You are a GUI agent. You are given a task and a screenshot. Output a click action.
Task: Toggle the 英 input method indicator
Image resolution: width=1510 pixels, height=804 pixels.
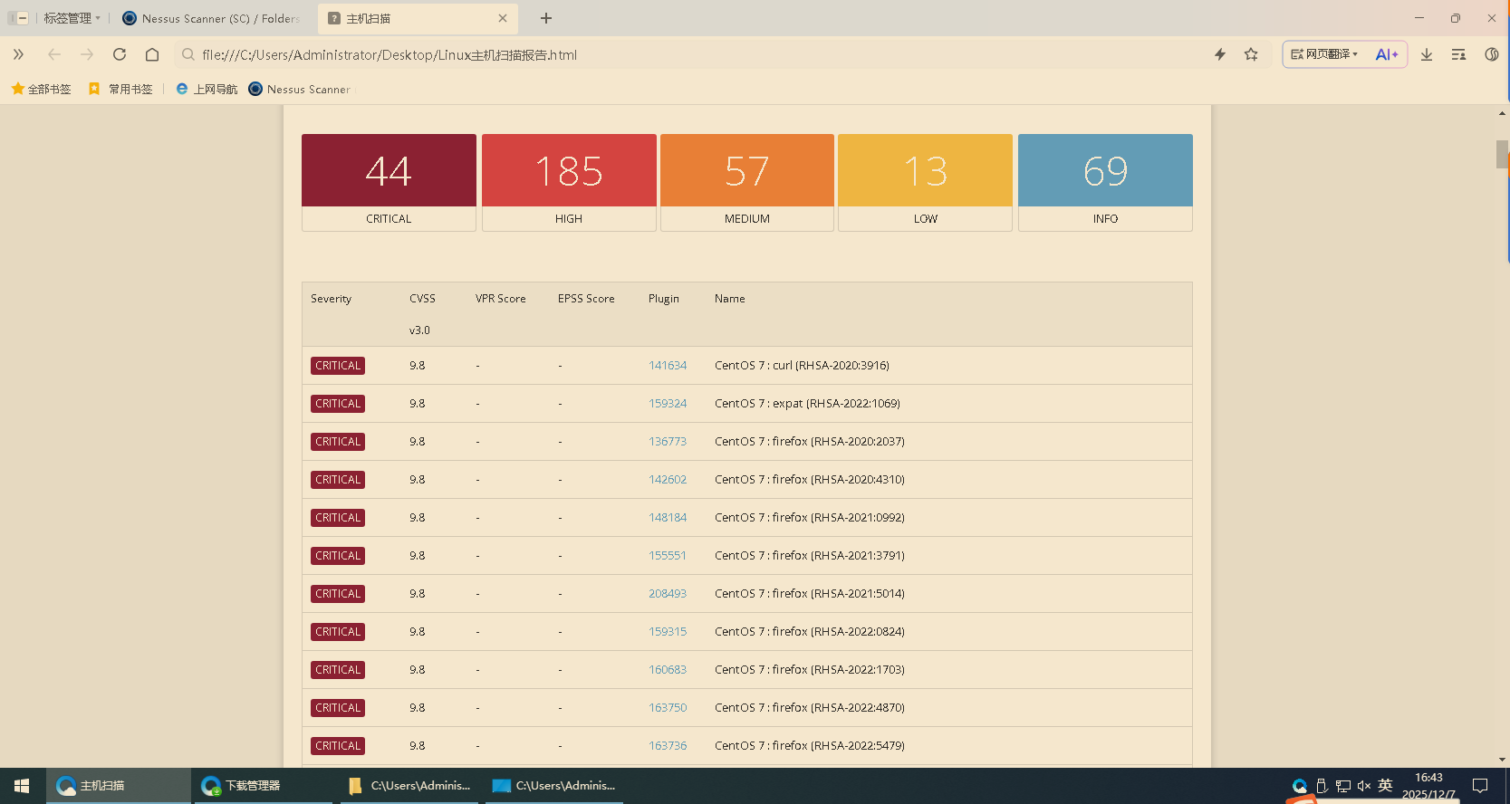(x=1385, y=785)
